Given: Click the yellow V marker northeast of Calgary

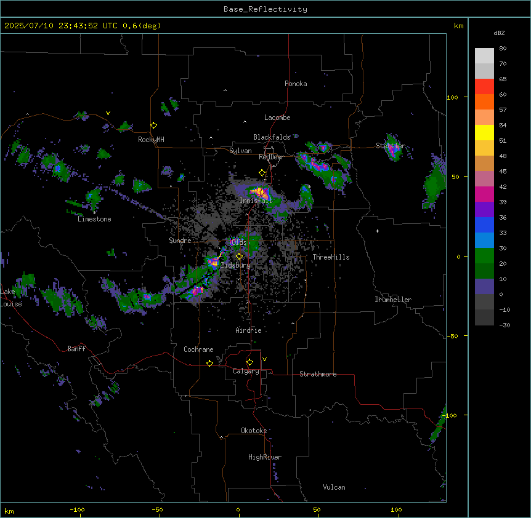Looking at the screenshot, I should coord(264,359).
